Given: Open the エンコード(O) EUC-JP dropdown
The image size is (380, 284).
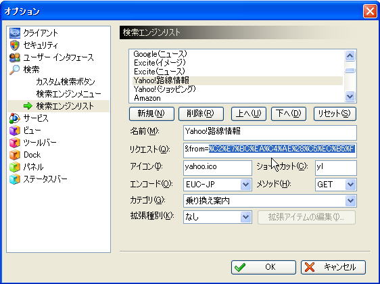Looking at the screenshot, I should [245, 185].
